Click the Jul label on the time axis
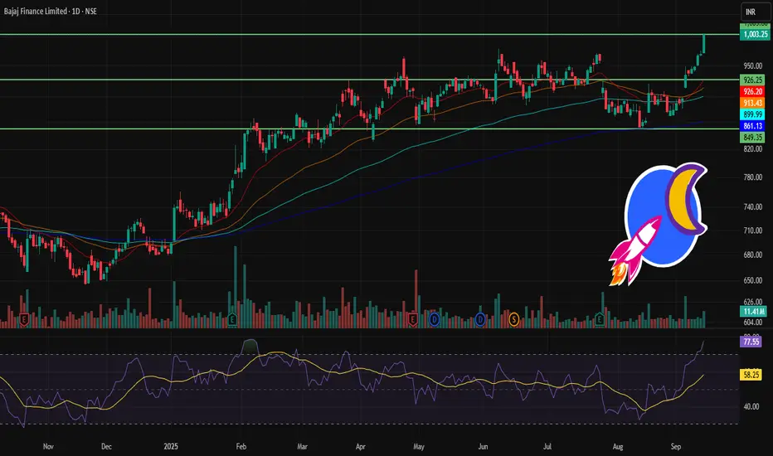 (547, 447)
